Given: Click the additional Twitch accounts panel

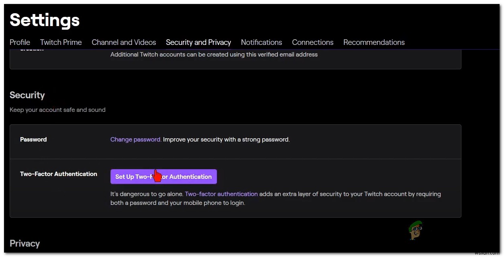Looking at the screenshot, I should [x=235, y=59].
